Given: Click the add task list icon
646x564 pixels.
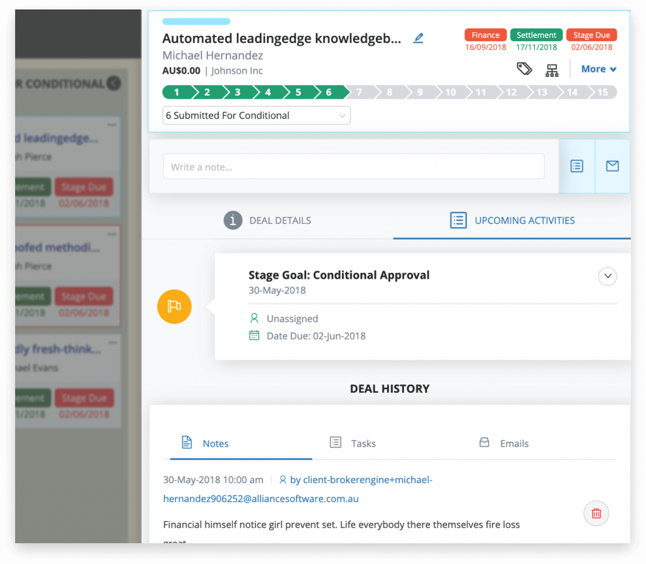Looking at the screenshot, I should click(x=577, y=166).
